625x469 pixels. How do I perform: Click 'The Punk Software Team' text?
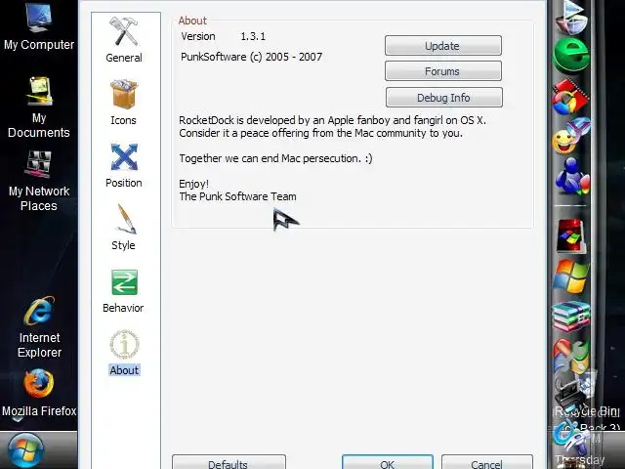(237, 196)
